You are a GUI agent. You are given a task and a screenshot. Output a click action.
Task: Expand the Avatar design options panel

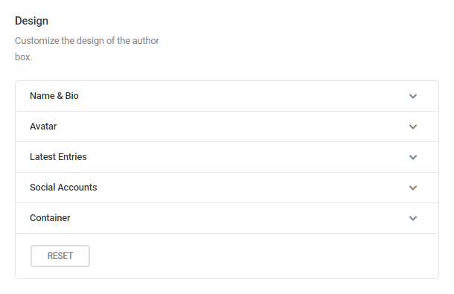pos(227,127)
